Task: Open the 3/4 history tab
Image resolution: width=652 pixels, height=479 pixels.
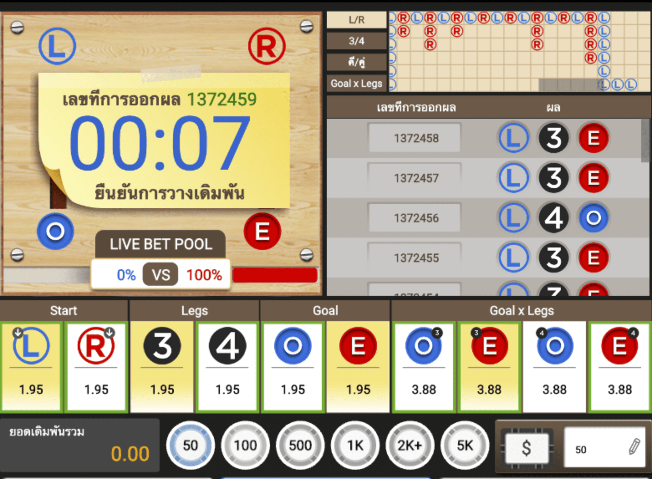Action: point(357,41)
